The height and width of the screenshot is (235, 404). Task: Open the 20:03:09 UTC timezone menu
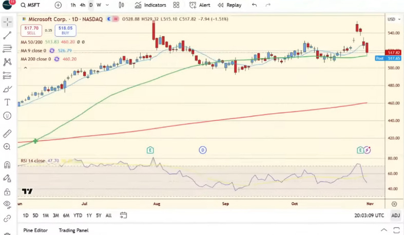(x=369, y=216)
